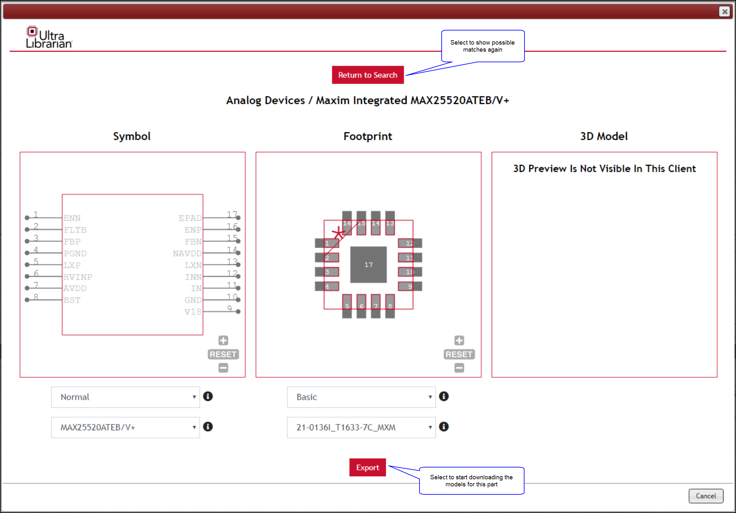This screenshot has width=736, height=513.
Task: Click the center pad 17 in the footprint
Action: (x=368, y=264)
